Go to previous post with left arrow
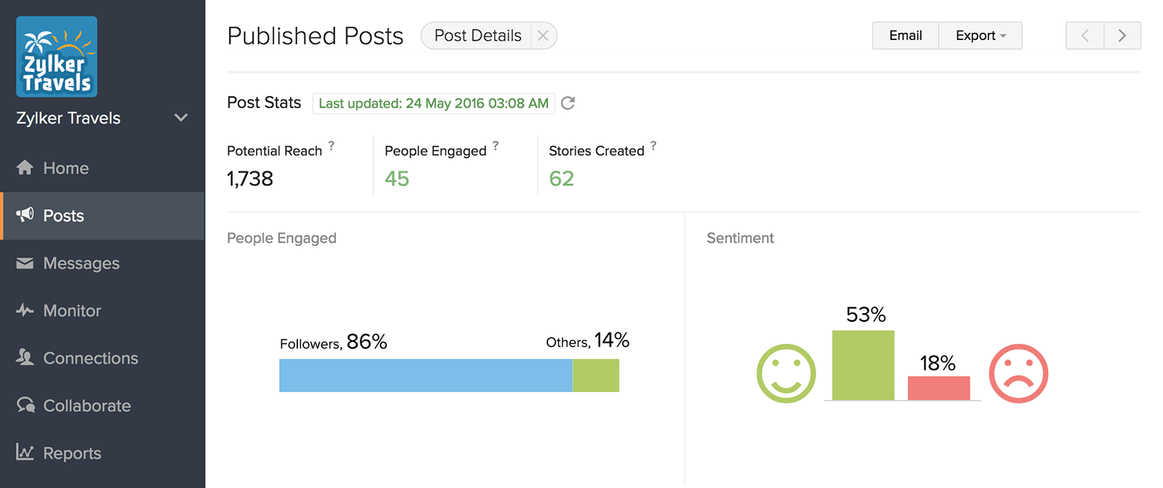This screenshot has width=1163, height=488. [x=1084, y=36]
